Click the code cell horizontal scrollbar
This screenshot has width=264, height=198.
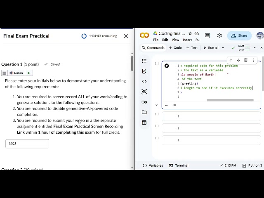pyautogui.click(x=230, y=100)
